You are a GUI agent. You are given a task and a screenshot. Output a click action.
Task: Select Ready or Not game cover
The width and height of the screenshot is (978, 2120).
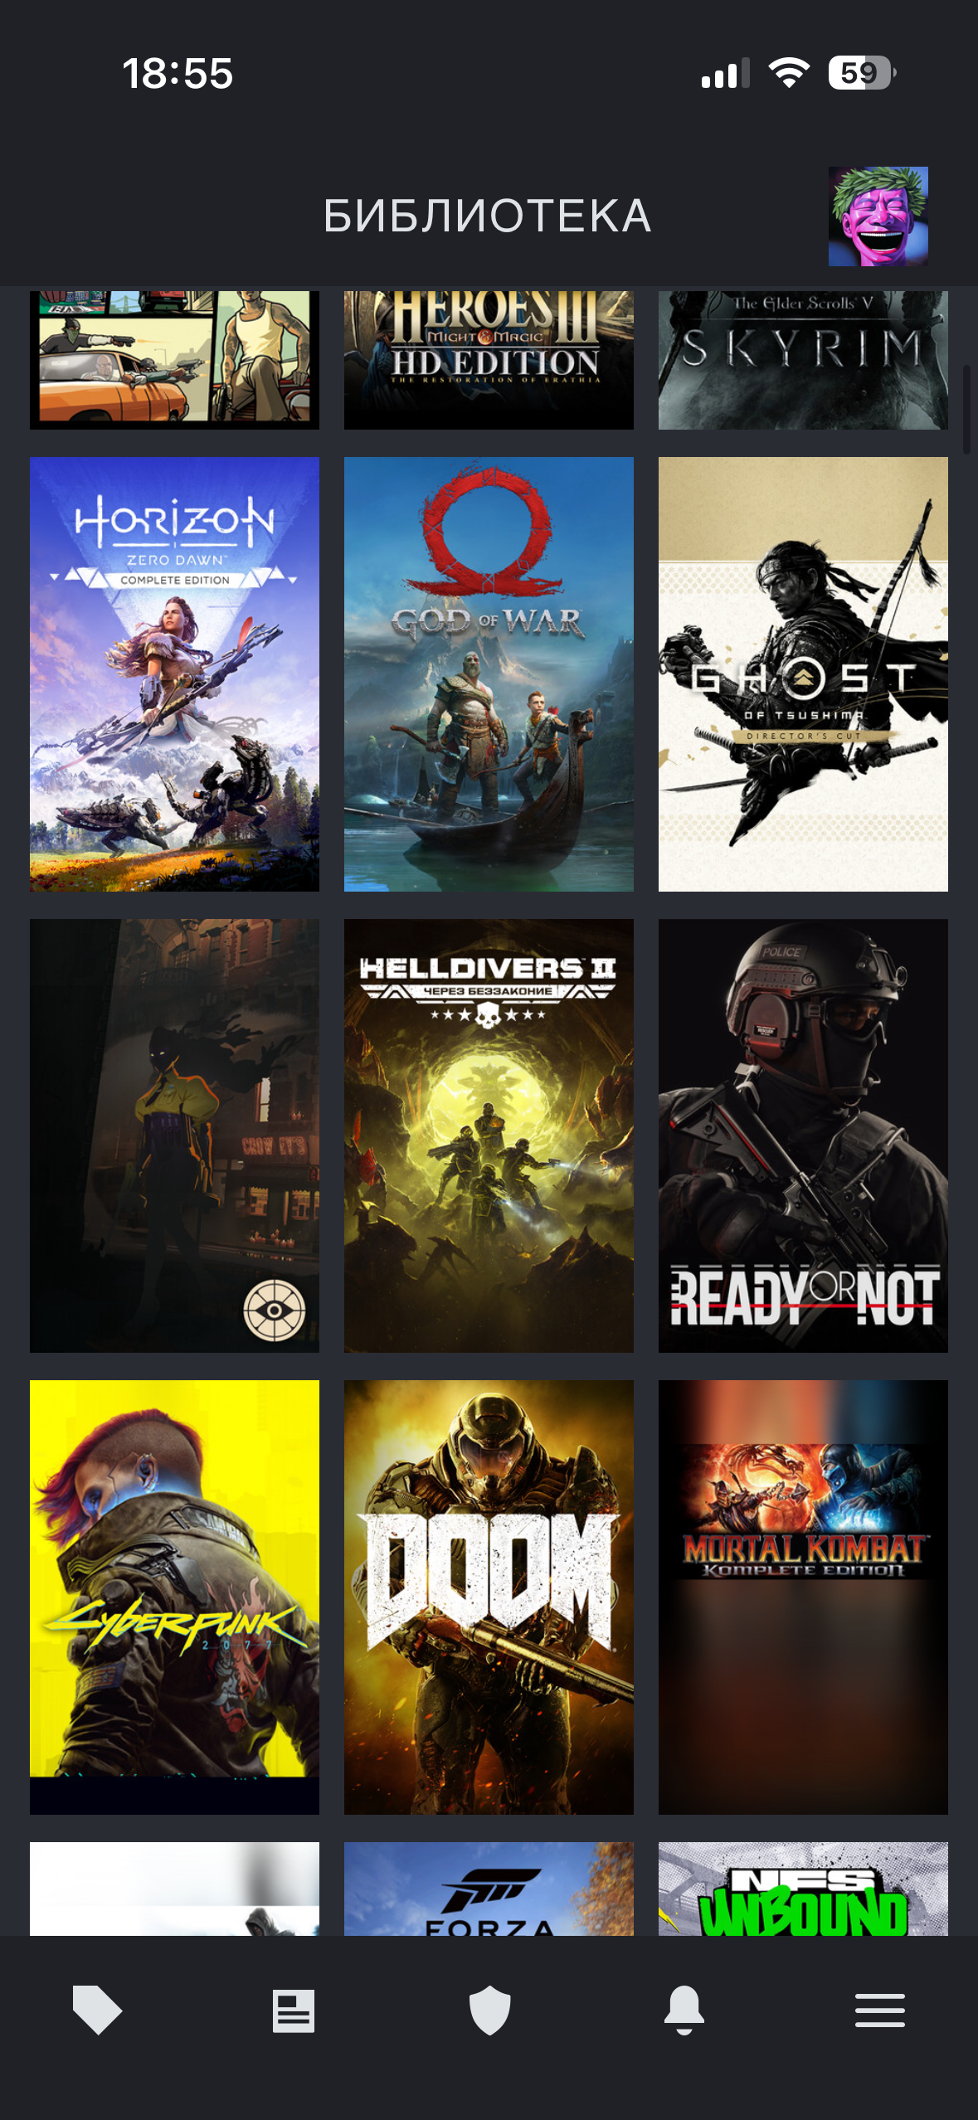(x=803, y=1135)
